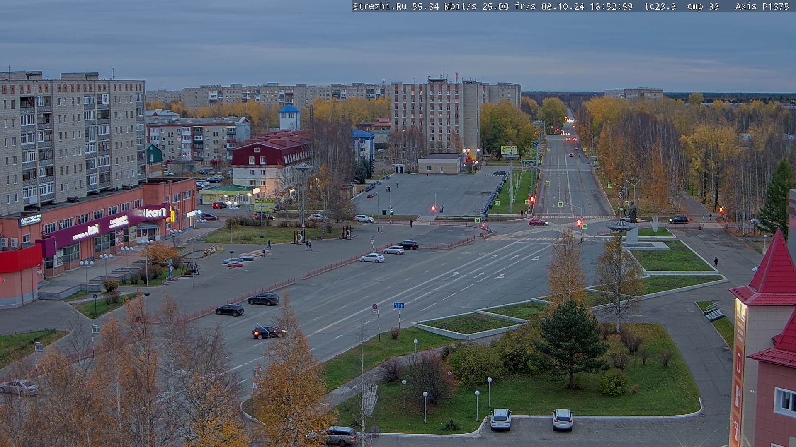Click the 25.00 fr/s frame rate value
Screen dimensions: 796x447
point(509,6)
